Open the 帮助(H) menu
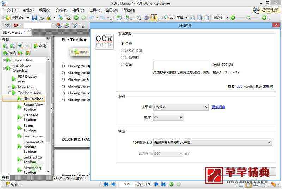282x189 pixels. [129, 10]
